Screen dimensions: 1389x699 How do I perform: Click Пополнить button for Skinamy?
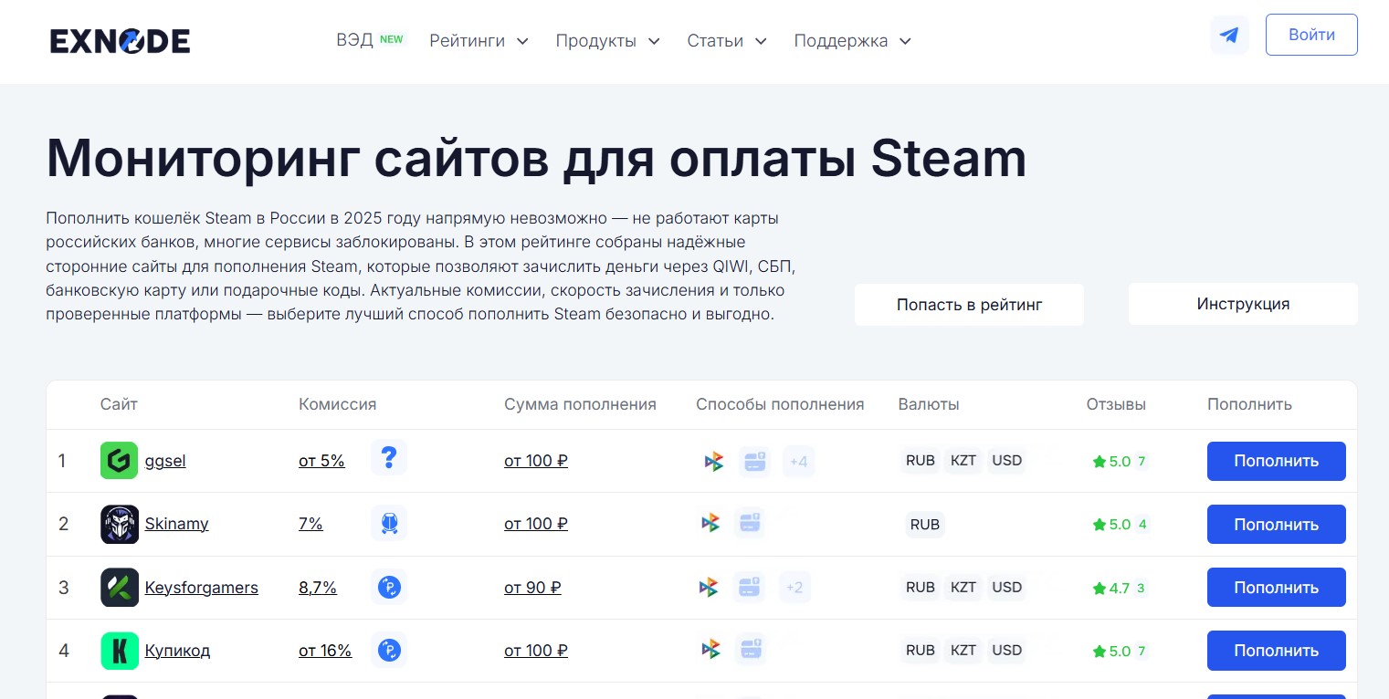tap(1276, 525)
